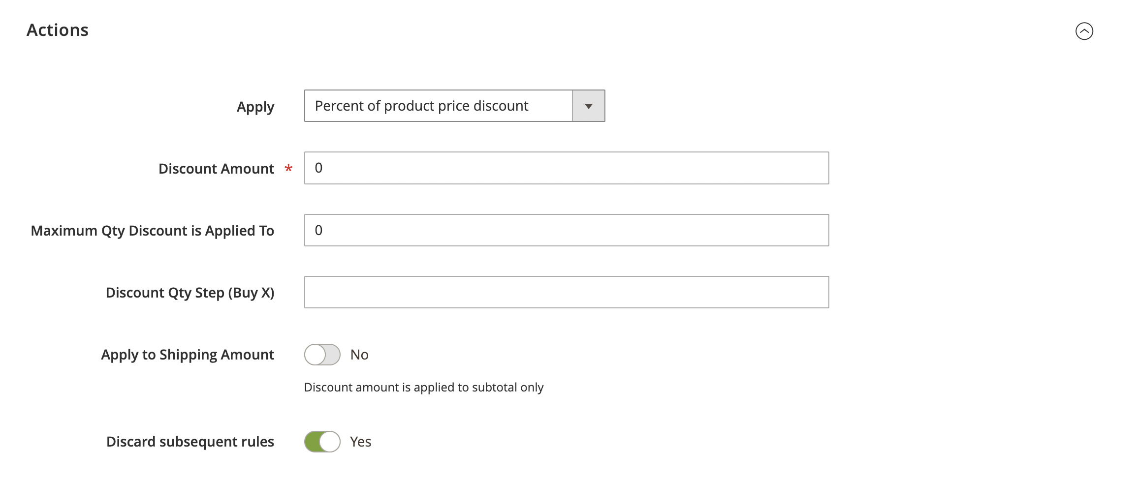Click the 'Yes' text beside Discard subsequent rules

tap(360, 442)
